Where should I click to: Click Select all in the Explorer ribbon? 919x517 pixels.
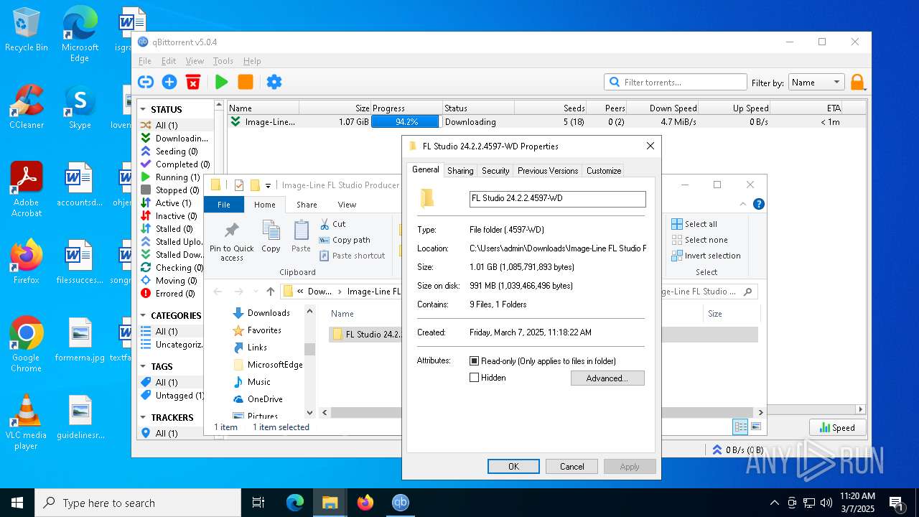(x=694, y=224)
